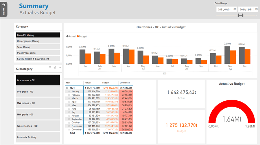
Task: Open start date calendar picker icon
Action: 235,9
